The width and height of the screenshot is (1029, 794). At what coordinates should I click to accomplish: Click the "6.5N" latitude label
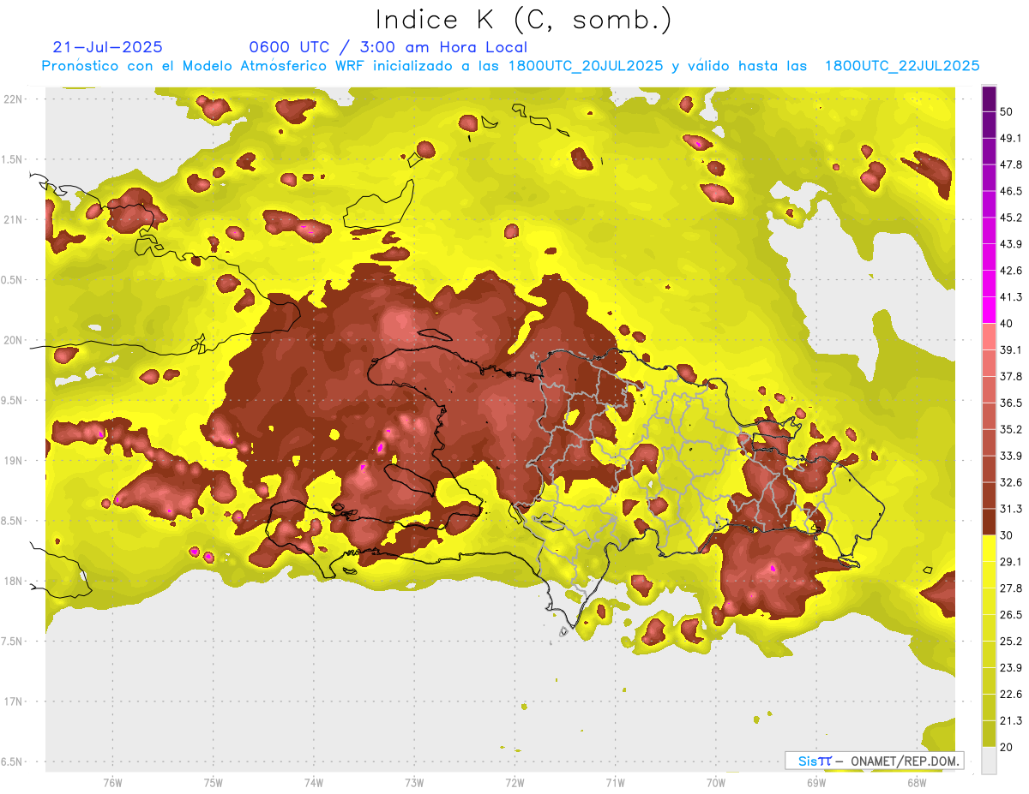pos(13,761)
